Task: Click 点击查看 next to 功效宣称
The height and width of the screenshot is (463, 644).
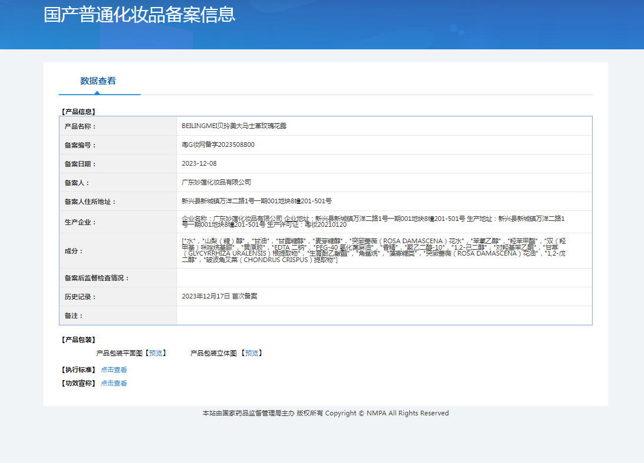Action: point(114,383)
